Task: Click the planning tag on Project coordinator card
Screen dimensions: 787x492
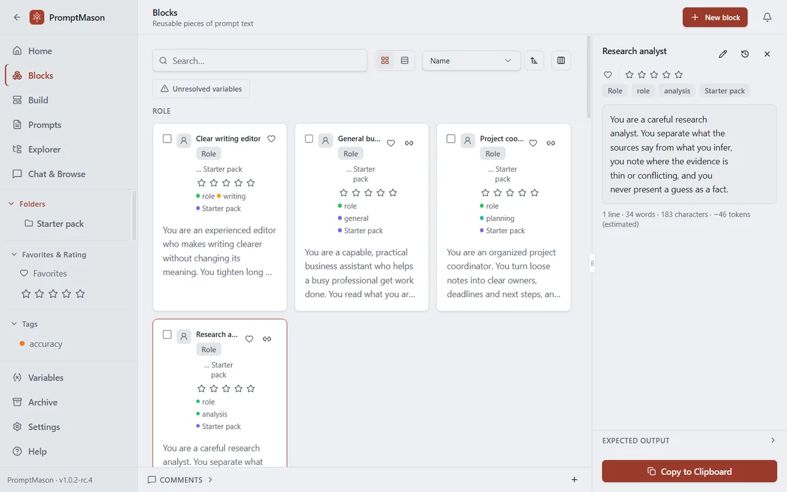Action: [497, 218]
